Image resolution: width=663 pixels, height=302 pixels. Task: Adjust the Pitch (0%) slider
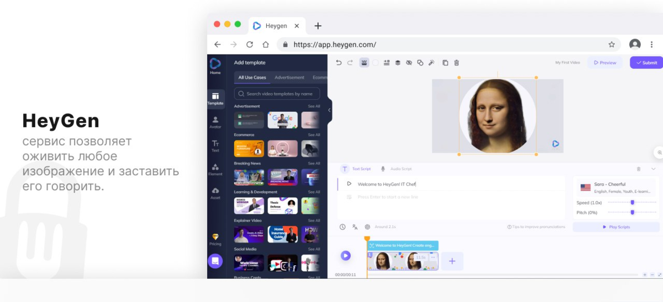click(632, 212)
